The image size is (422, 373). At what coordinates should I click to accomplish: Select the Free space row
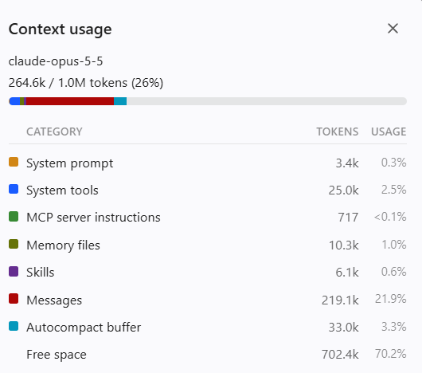click(x=208, y=354)
